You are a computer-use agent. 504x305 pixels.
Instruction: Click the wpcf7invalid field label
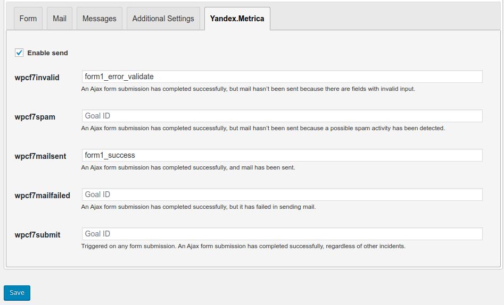(37, 78)
